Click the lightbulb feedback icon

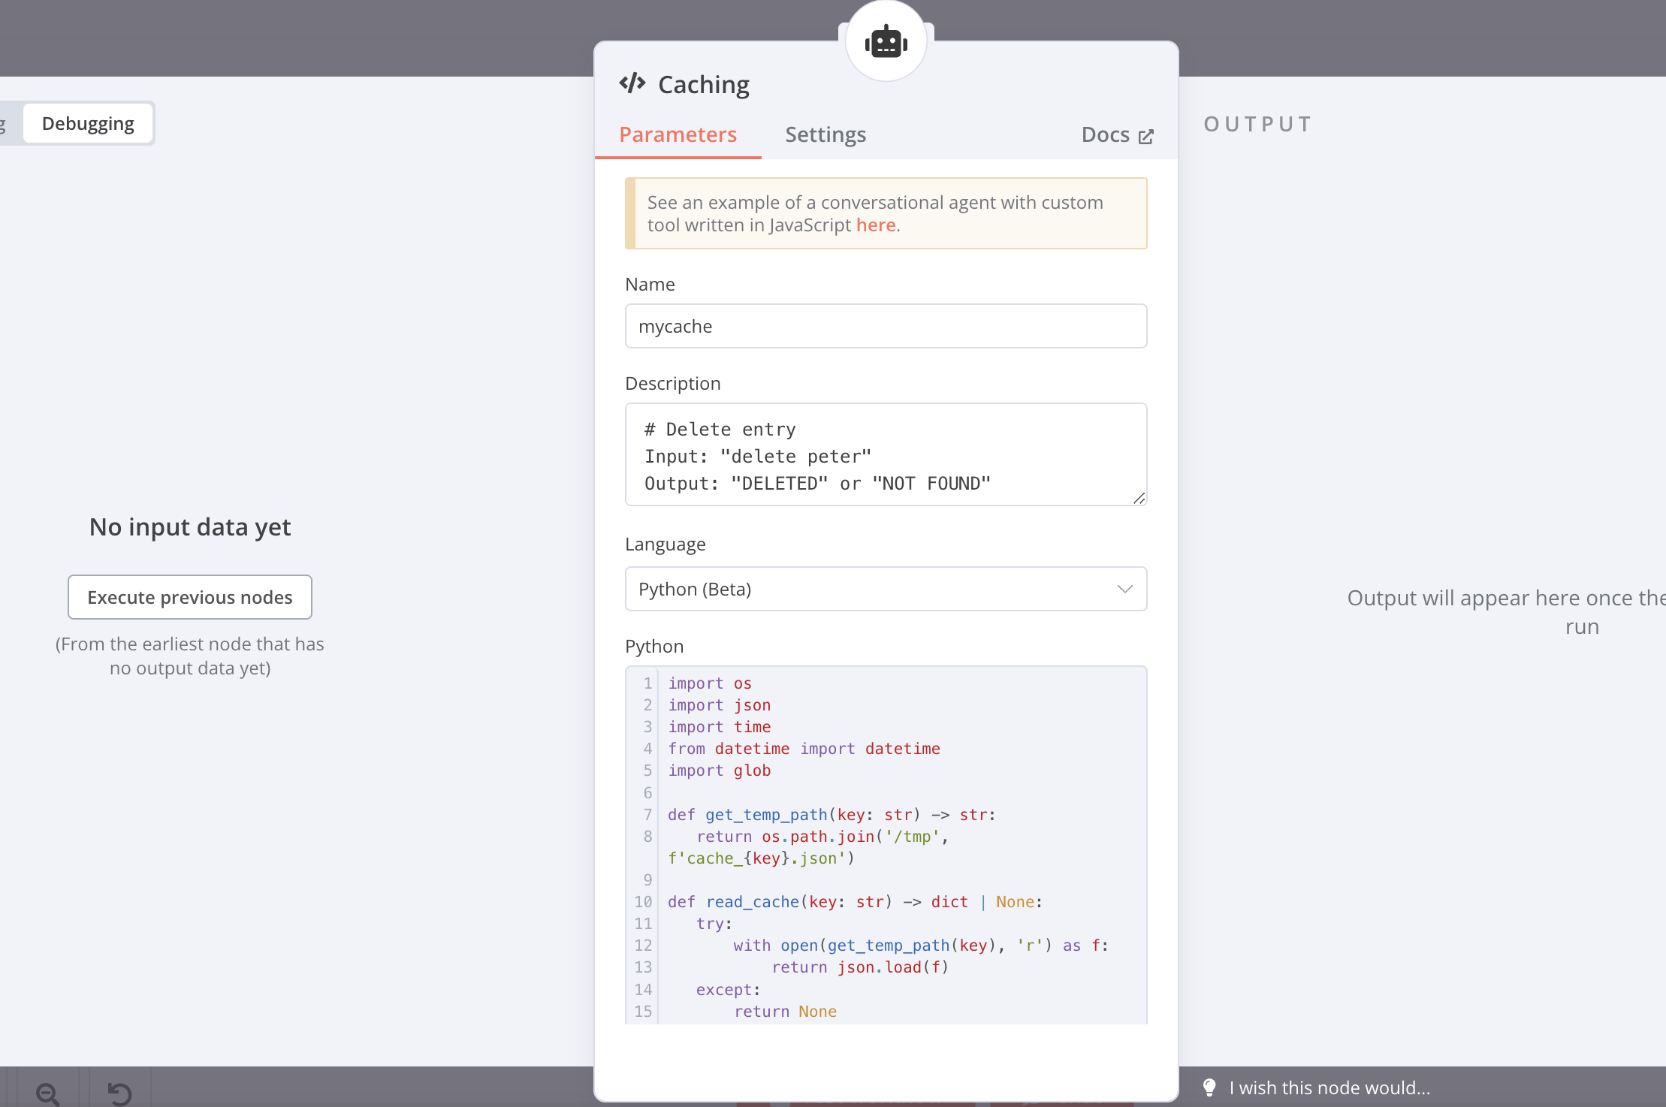coord(1209,1087)
